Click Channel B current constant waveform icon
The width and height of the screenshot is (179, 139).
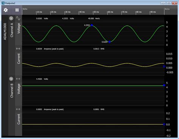coord(18,109)
